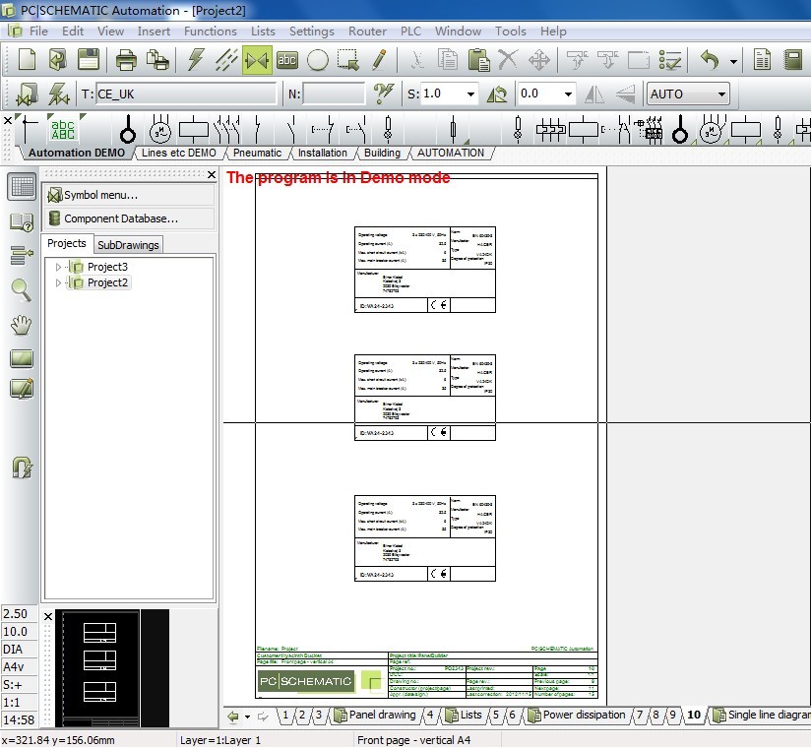Switch to the Pneumatic symbol tab
811x748 pixels.
(257, 153)
